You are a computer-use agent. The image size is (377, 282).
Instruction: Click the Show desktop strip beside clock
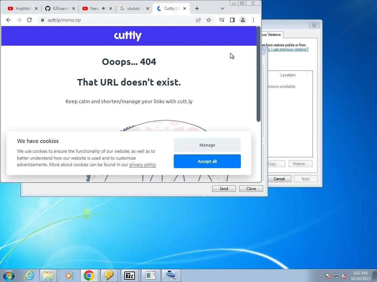coord(375,275)
